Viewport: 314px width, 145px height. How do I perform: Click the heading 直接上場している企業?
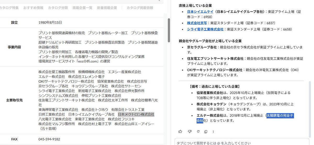(x=195, y=5)
